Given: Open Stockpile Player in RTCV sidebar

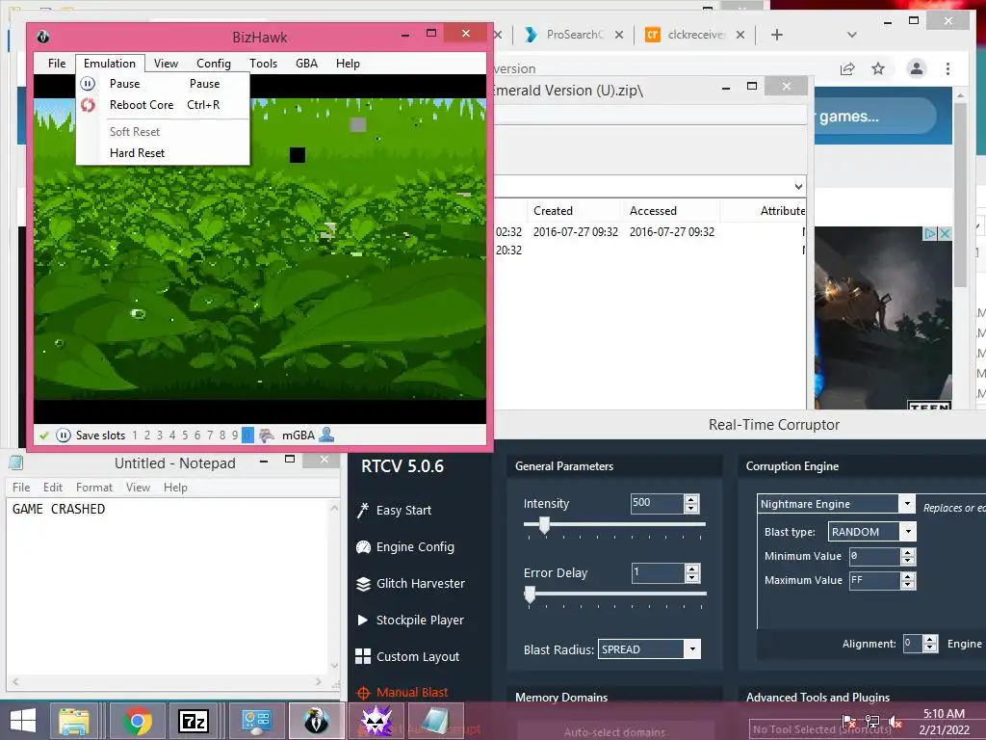Looking at the screenshot, I should (420, 620).
